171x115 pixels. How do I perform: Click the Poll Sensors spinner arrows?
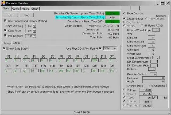pyautogui.click(x=34, y=36)
